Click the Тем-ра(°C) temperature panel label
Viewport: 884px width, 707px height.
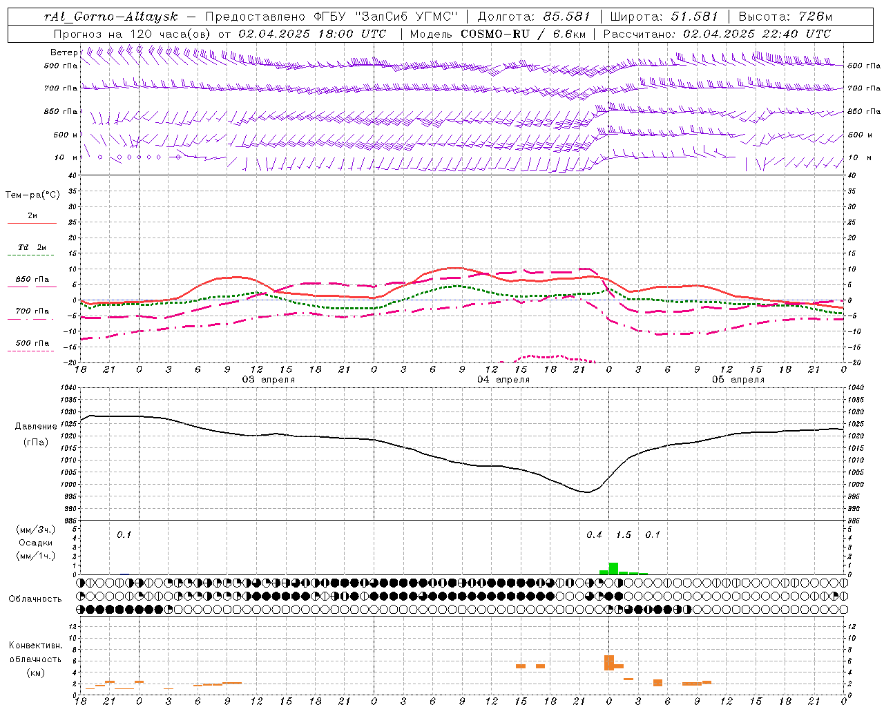click(x=32, y=195)
